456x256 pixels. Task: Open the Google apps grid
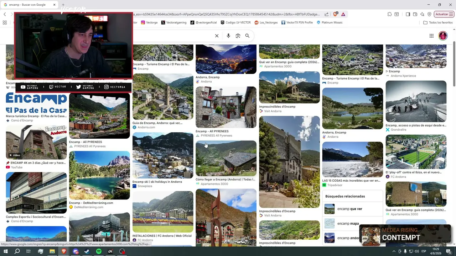click(431, 36)
